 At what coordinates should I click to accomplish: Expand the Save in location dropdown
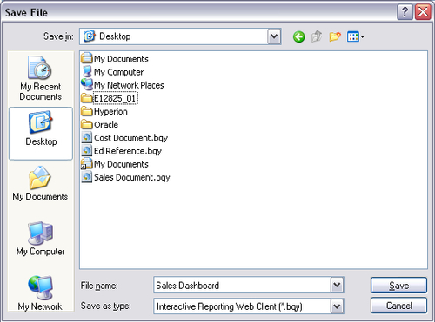[274, 36]
